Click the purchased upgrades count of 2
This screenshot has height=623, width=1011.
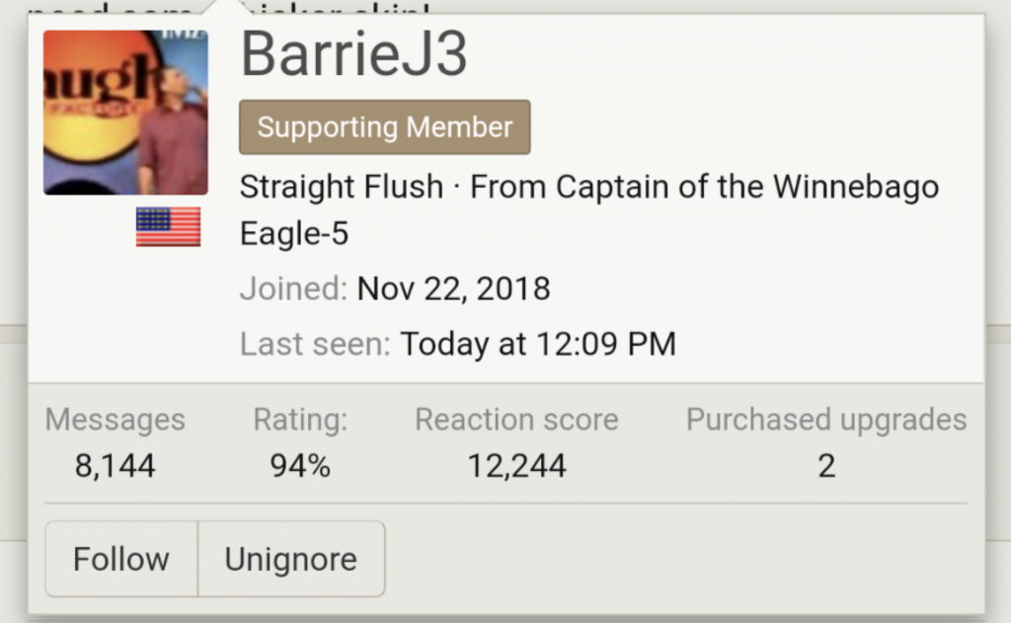point(826,465)
